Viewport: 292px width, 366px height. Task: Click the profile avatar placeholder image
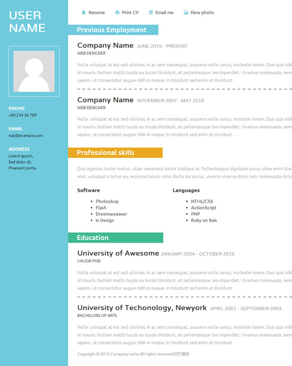[34, 71]
